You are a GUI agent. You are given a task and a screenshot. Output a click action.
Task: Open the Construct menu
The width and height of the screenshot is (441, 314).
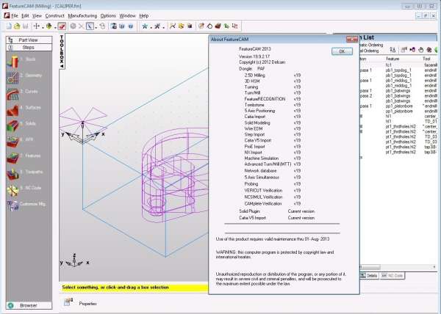click(x=55, y=15)
